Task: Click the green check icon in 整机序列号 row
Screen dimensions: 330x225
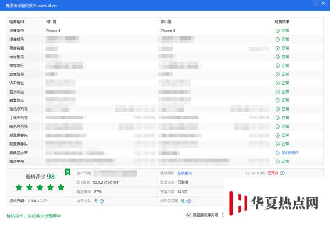Action: 278,109
